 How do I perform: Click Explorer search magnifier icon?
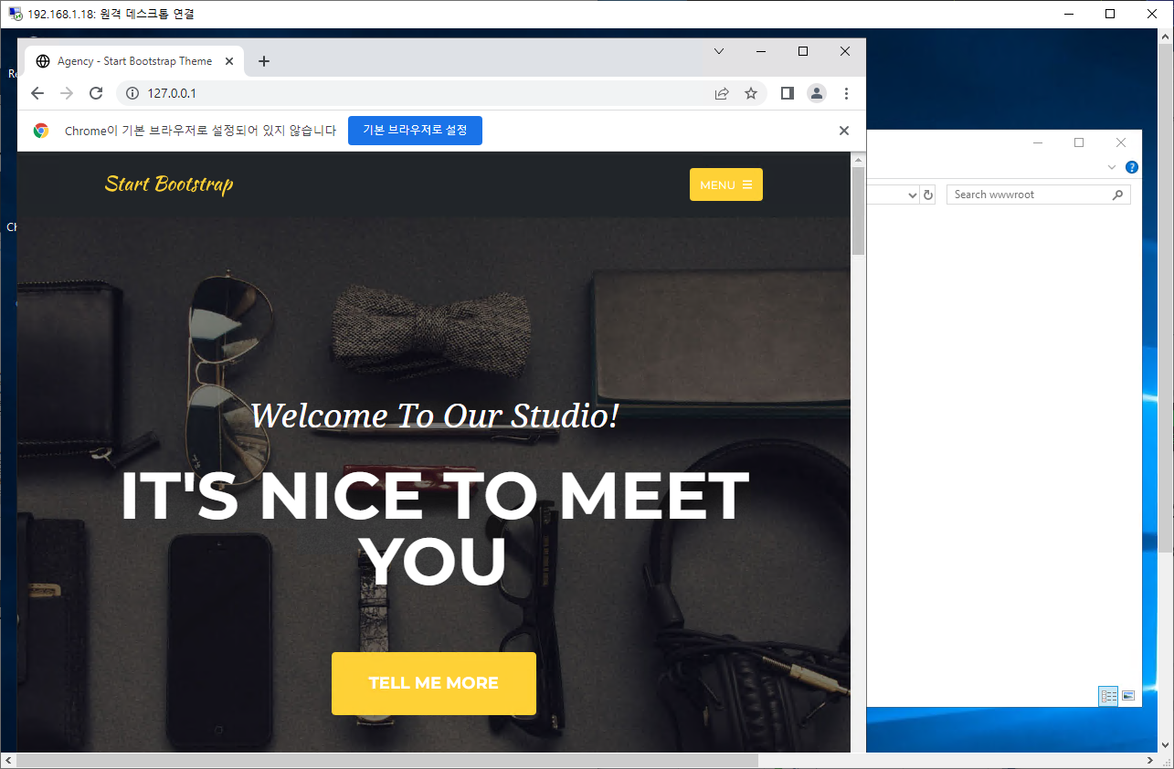tap(1117, 195)
